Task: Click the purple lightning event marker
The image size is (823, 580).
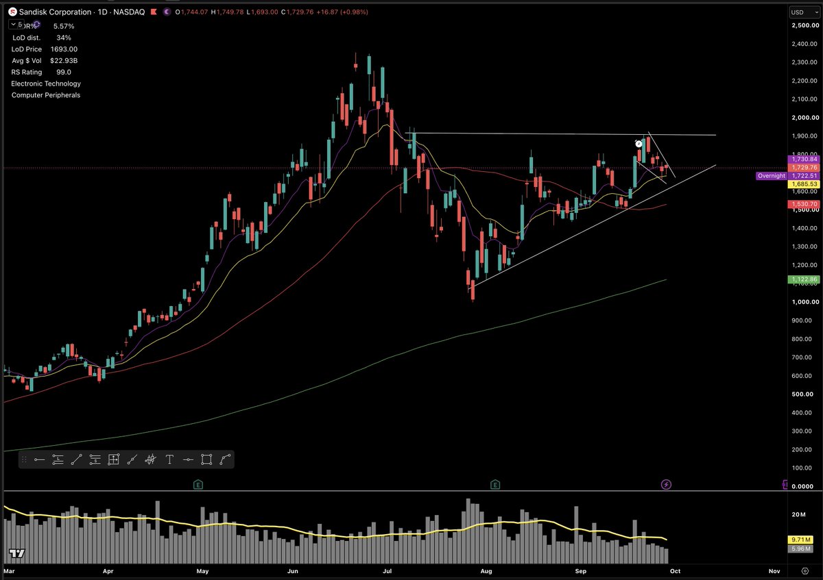Action: pos(666,484)
